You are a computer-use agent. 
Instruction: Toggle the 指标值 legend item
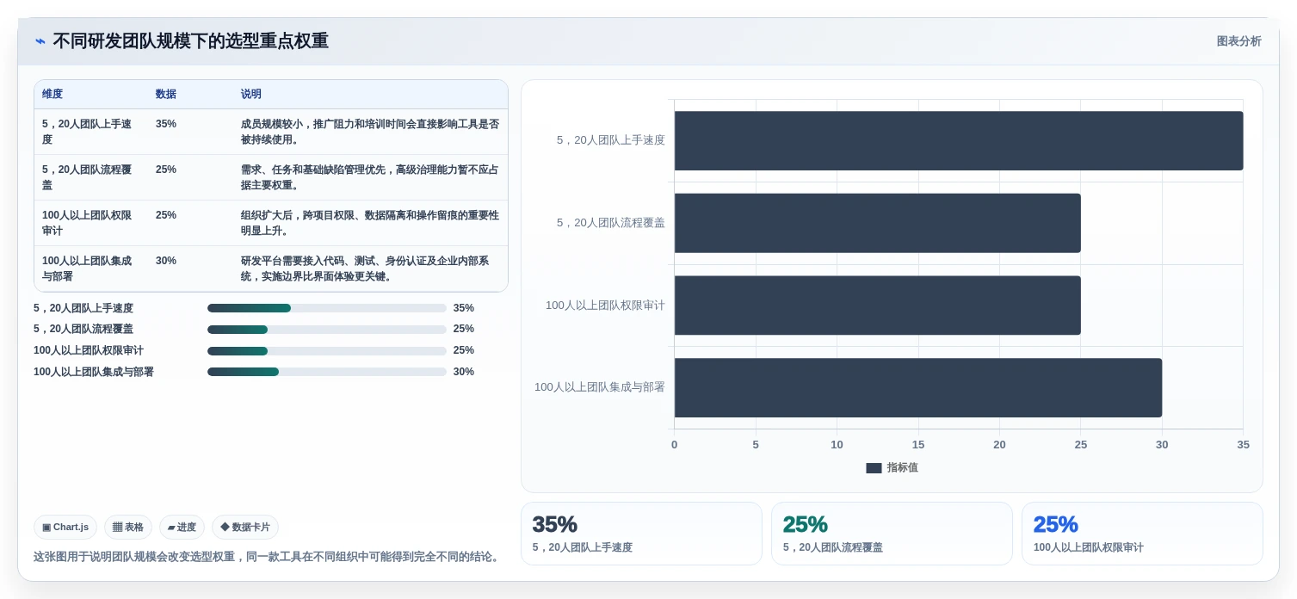pos(892,467)
